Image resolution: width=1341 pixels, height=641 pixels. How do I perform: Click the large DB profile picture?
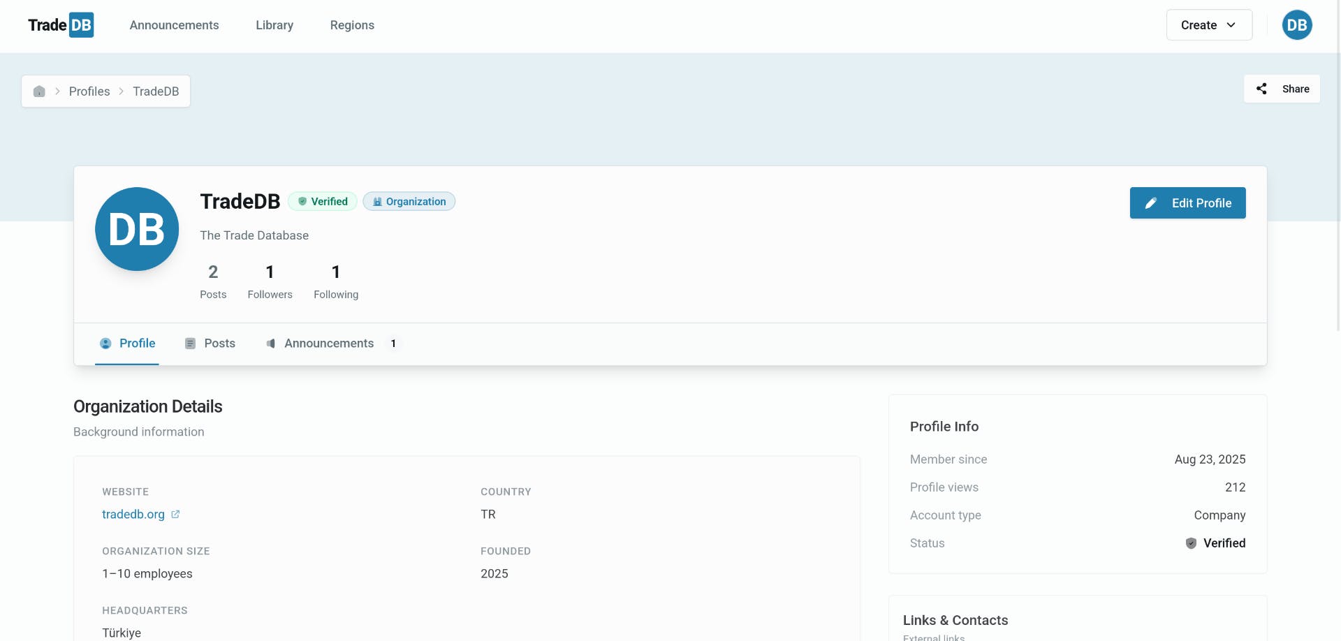137,229
